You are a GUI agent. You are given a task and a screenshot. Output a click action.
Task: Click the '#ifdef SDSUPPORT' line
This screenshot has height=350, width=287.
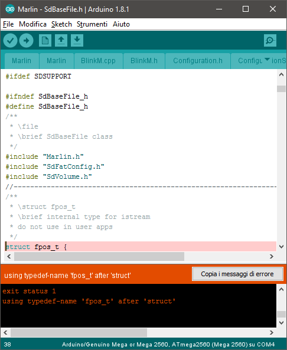tap(38, 76)
